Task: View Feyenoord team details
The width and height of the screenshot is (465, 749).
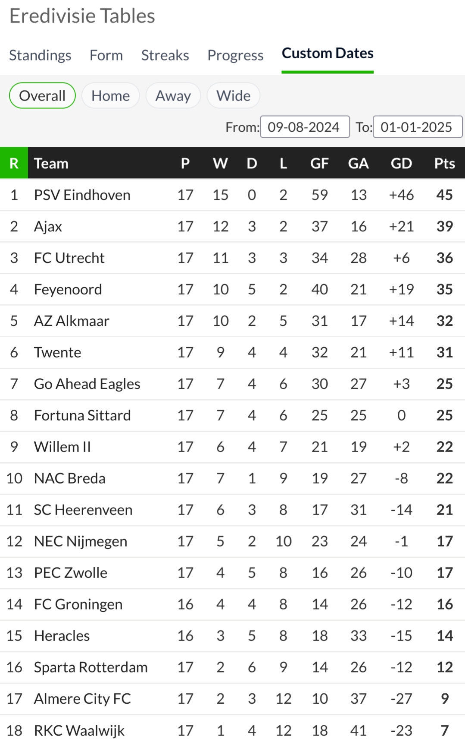Action: click(68, 290)
